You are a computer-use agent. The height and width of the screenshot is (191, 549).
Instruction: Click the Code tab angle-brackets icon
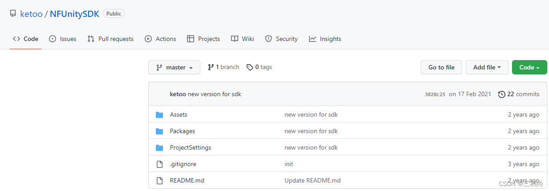[x=16, y=39]
